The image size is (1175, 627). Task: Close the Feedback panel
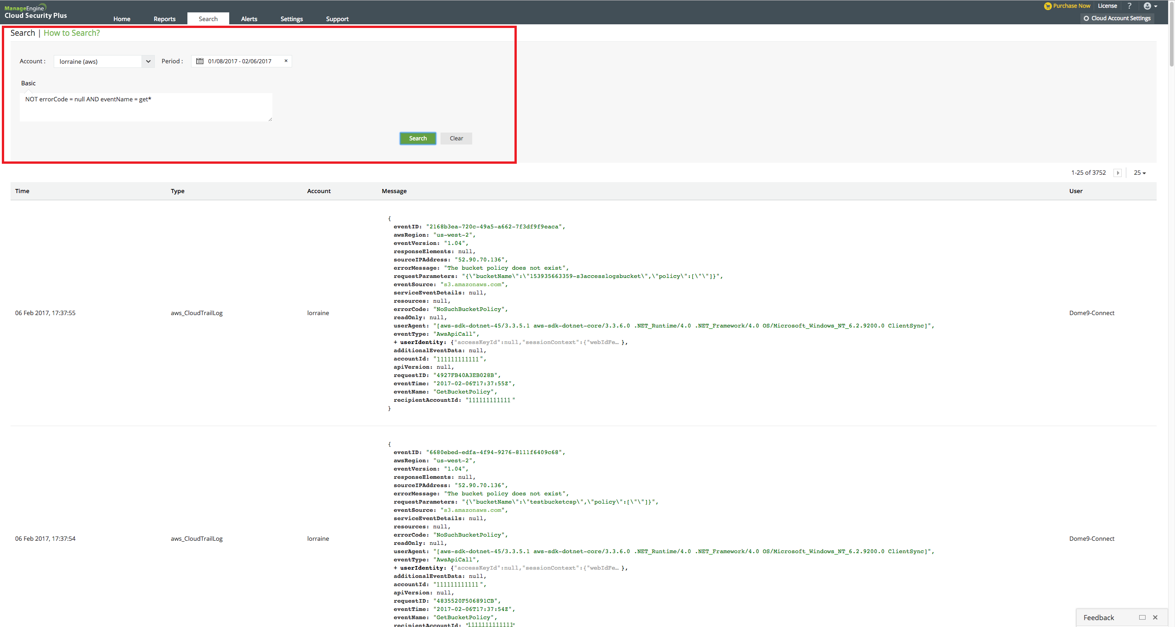tap(1155, 617)
